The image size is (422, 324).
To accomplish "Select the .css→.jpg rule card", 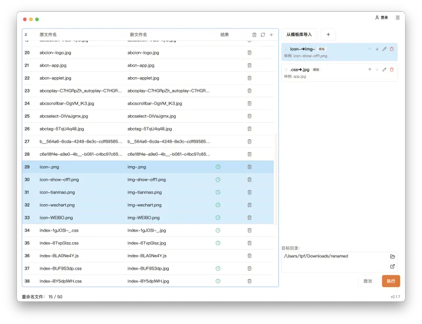I will 339,73.
